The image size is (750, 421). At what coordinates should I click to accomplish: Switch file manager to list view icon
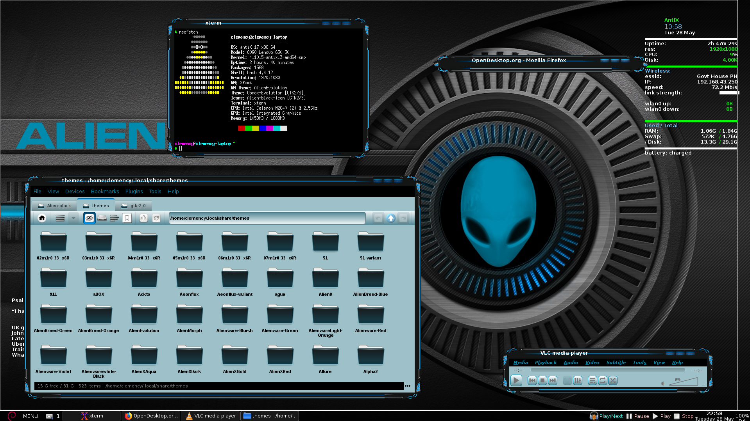(60, 218)
